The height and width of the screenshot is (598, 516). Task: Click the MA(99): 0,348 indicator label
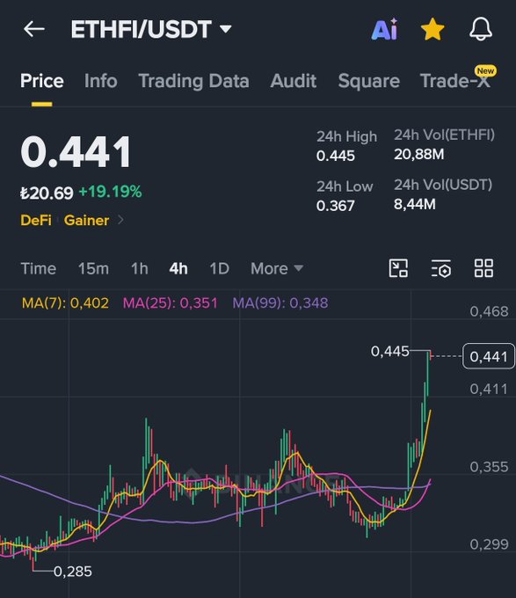click(x=280, y=303)
